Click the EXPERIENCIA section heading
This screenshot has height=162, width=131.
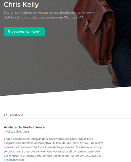14,115
